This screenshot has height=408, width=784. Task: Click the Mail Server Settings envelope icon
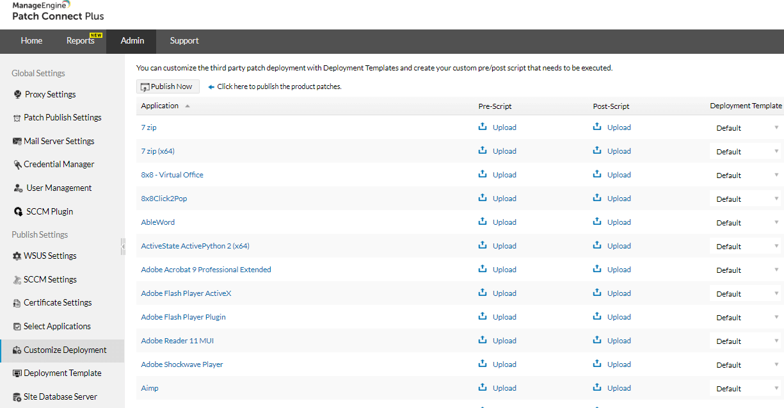pos(17,141)
